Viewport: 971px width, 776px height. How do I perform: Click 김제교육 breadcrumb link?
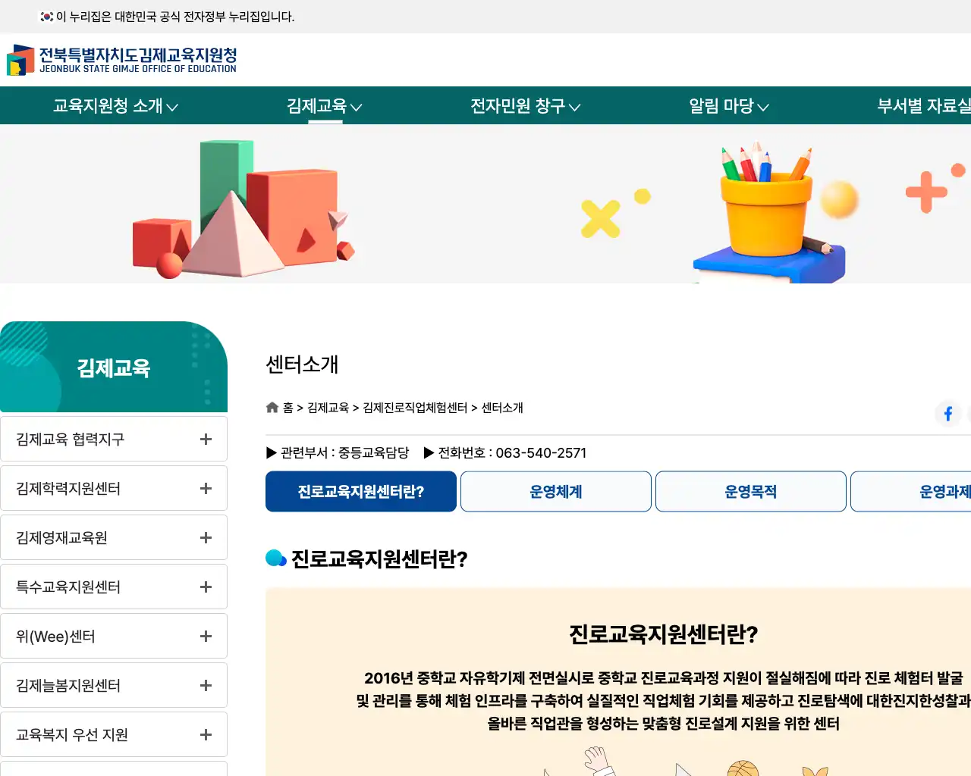coord(328,408)
